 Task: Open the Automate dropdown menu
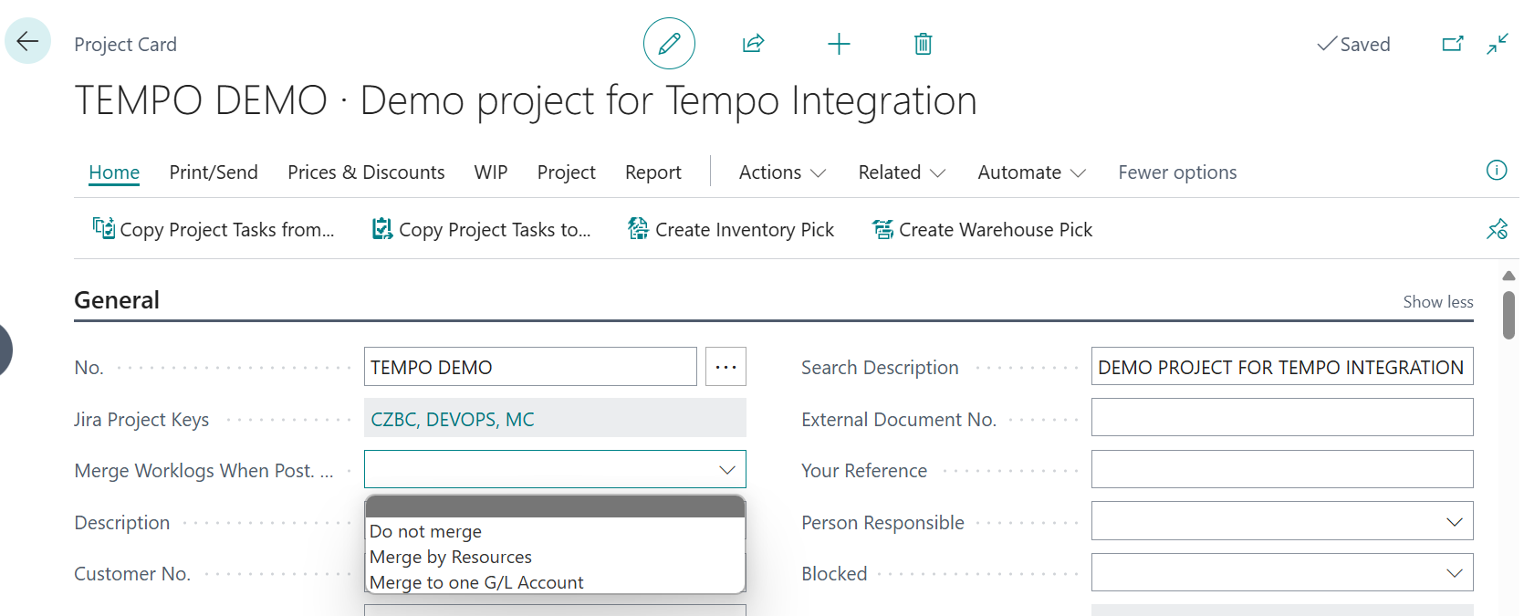[1031, 172]
